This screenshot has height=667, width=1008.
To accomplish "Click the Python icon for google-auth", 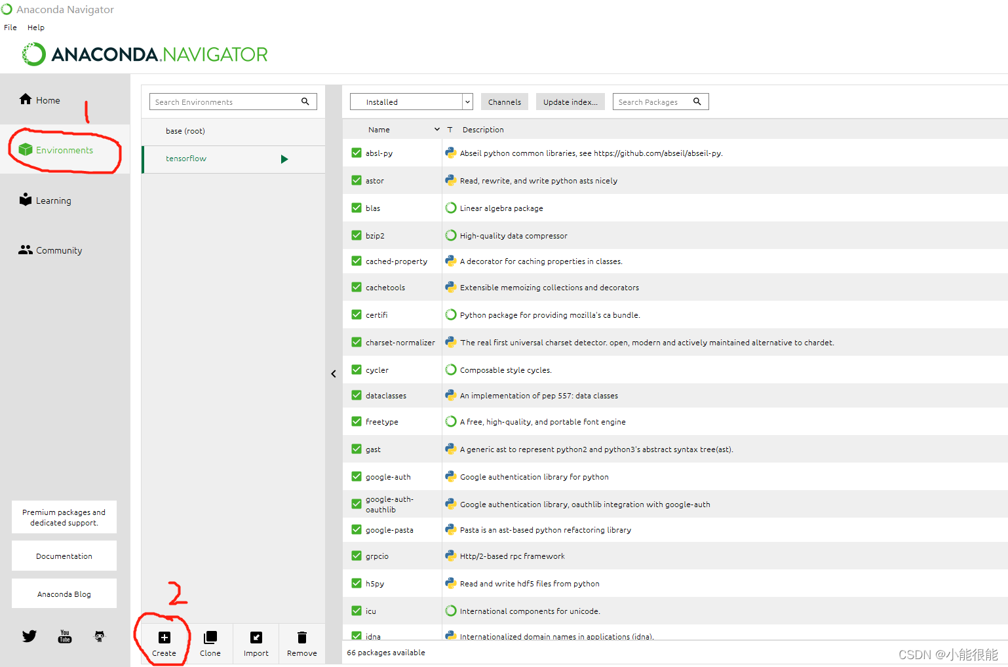I will pyautogui.click(x=451, y=476).
